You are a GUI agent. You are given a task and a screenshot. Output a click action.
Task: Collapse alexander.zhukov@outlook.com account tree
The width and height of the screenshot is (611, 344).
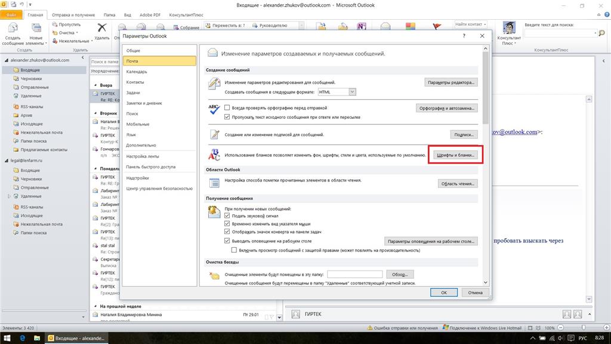tap(6, 60)
